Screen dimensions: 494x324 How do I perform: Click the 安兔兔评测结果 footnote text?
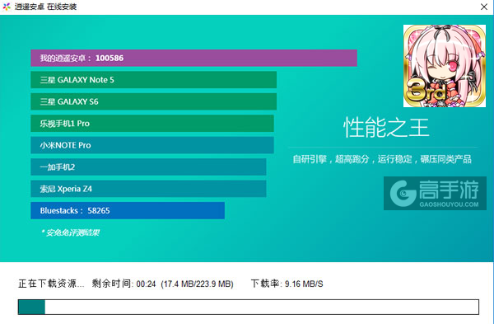coord(71,232)
